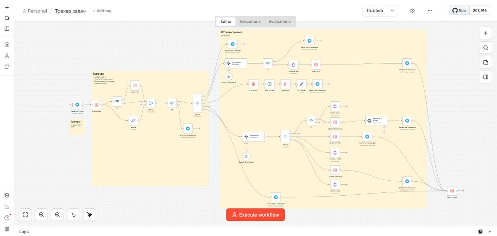Expand the Publish dropdown arrow
This screenshot has width=497, height=236.
[392, 11]
